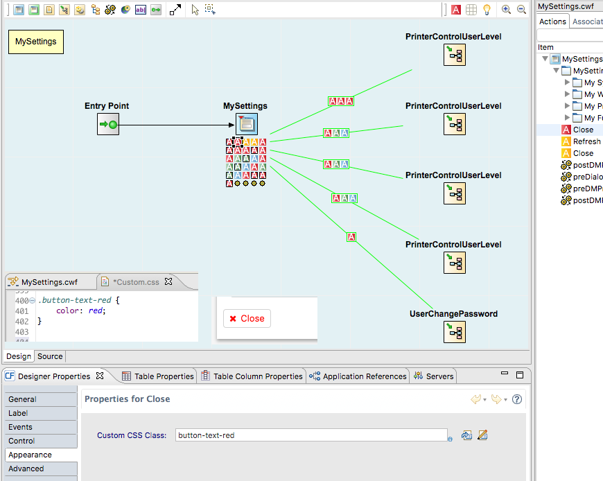Minimize the properties panel

505,374
